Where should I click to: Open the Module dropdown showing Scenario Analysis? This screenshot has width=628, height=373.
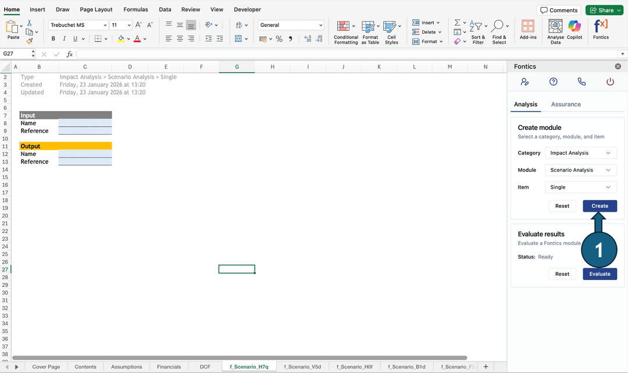point(580,170)
